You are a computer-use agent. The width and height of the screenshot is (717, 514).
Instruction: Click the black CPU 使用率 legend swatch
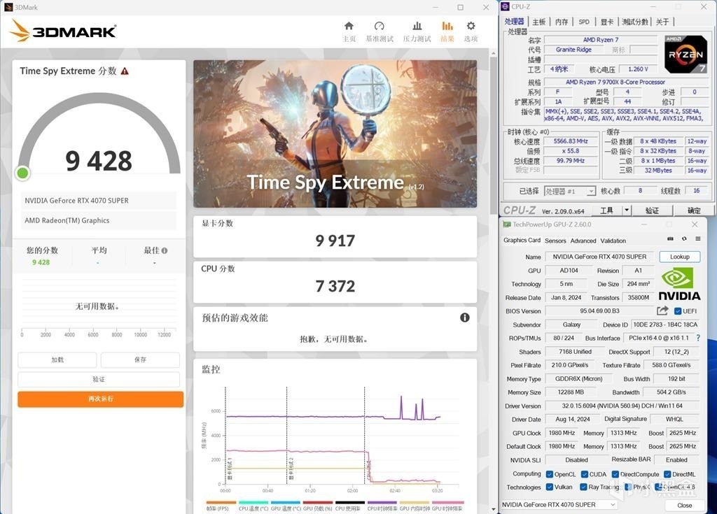350,503
